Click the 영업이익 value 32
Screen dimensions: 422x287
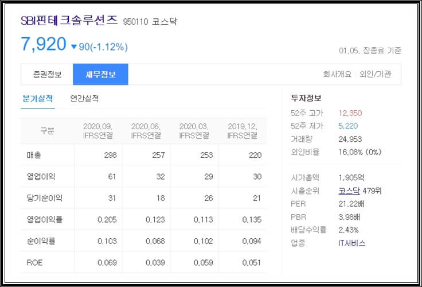tap(161, 177)
